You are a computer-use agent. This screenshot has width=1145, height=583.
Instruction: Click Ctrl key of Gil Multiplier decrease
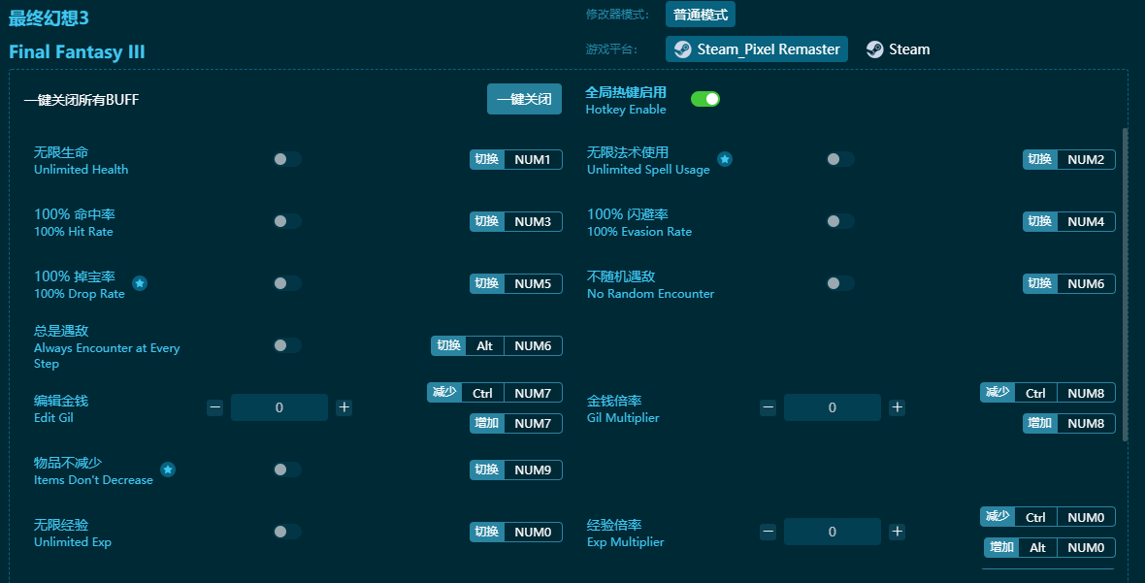click(x=1034, y=393)
